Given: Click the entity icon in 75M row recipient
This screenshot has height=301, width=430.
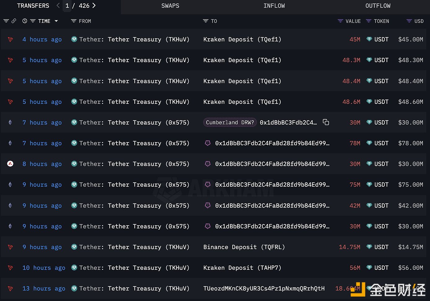Looking at the screenshot, I should (x=208, y=184).
